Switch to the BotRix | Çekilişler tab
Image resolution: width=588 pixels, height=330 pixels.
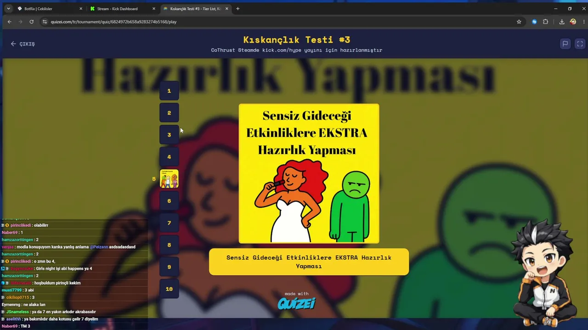point(49,9)
